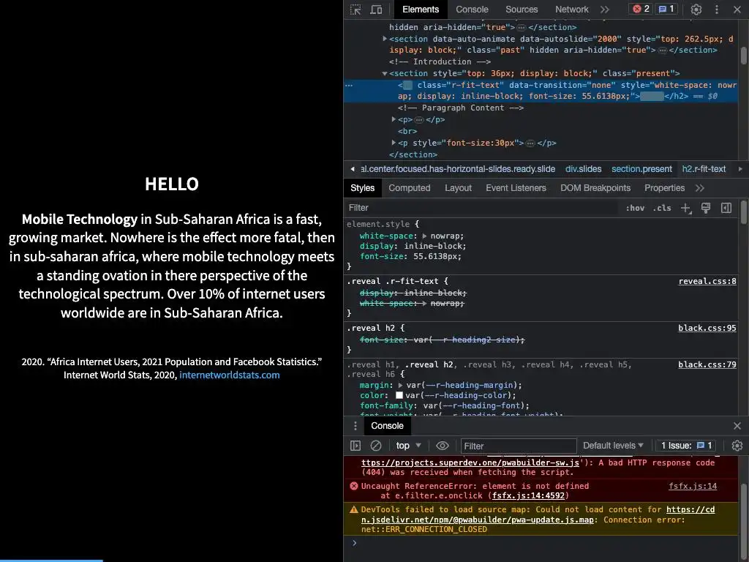Expand the empty p element node
The width and height of the screenshot is (749, 562).
pyautogui.click(x=394, y=119)
